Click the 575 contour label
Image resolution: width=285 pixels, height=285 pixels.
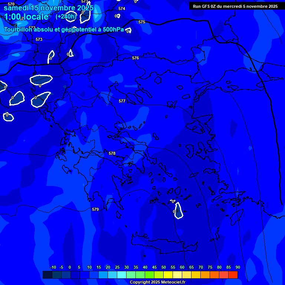142,22
